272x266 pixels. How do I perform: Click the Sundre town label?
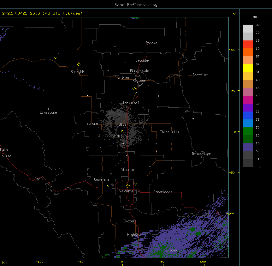tap(92, 124)
